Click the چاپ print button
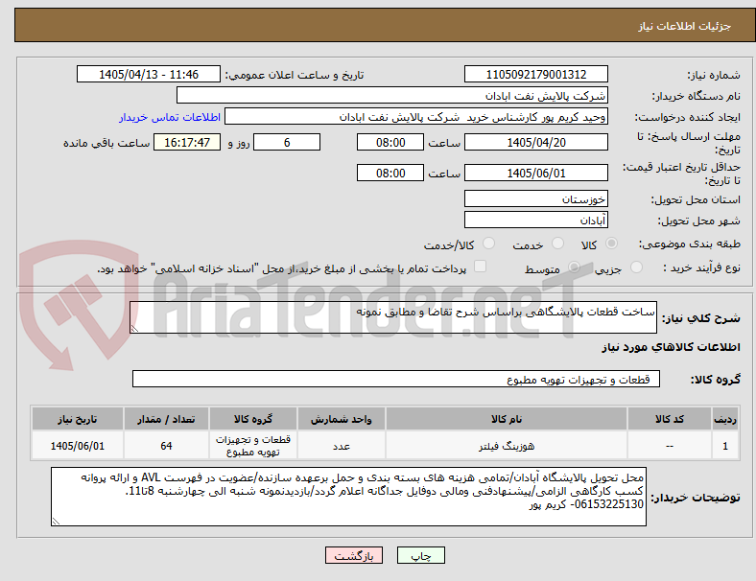This screenshot has width=756, height=581. coord(421,555)
